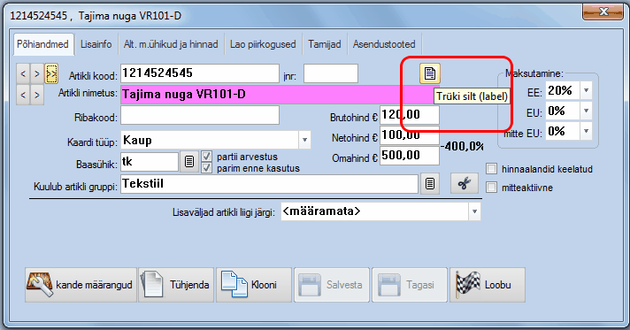Open the EE 20% tax rate dropdown
Image resolution: width=630 pixels, height=330 pixels.
pyautogui.click(x=587, y=90)
